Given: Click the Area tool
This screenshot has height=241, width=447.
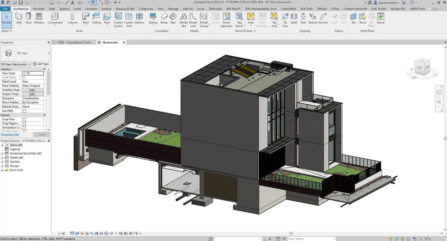Looking at the screenshot, I should pyautogui.click(x=250, y=19).
